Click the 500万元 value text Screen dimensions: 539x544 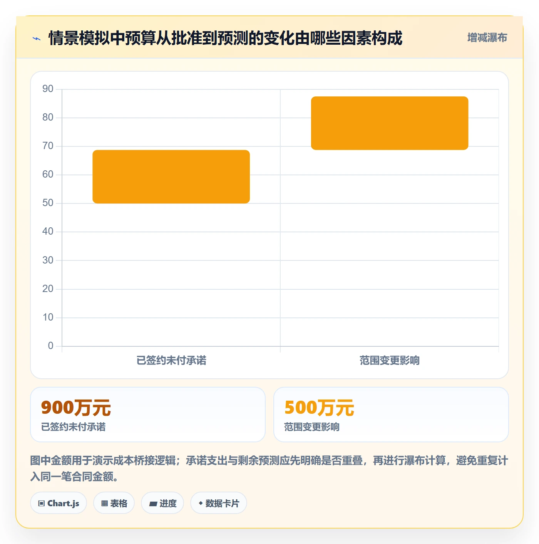(x=319, y=408)
